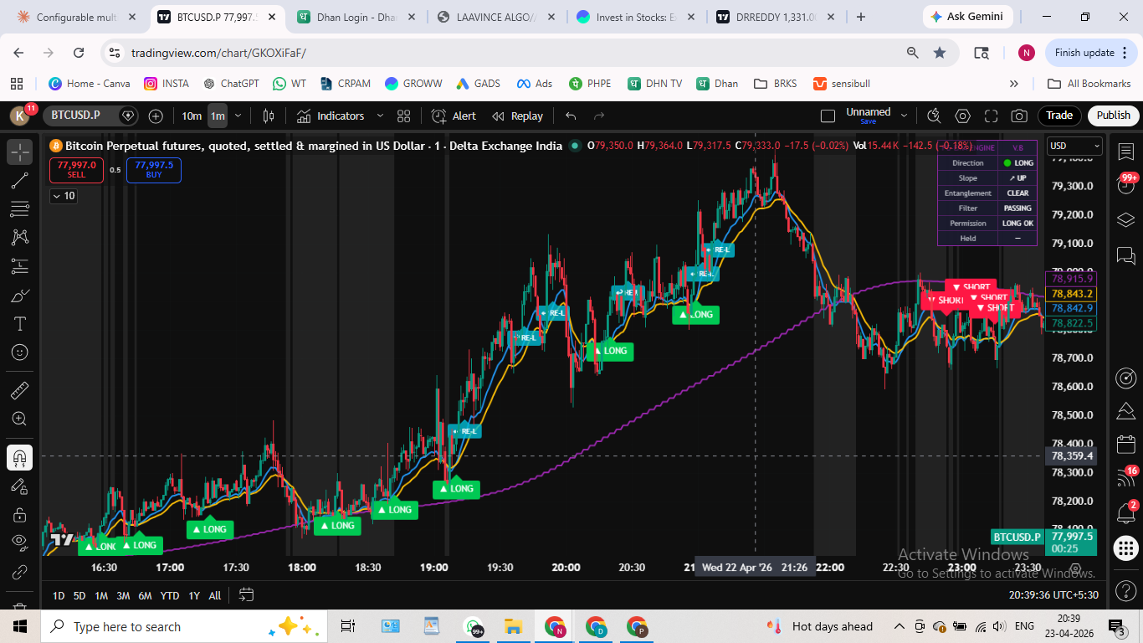Screen dimensions: 1143x643
Task: Click the timezone clock UTC+5:30
Action: [1053, 595]
